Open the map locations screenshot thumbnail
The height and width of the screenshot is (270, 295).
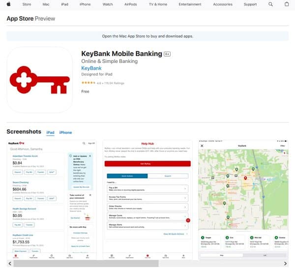[243, 200]
